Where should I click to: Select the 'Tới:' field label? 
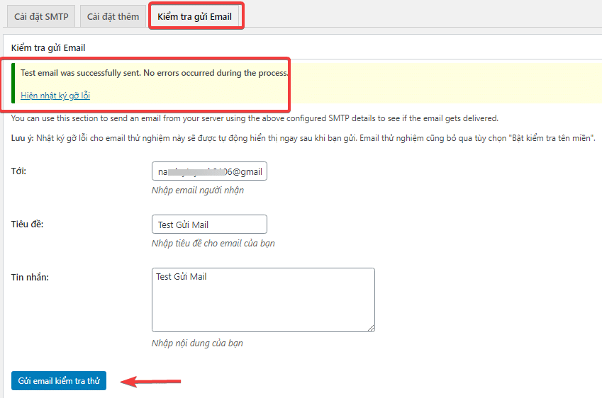click(19, 172)
